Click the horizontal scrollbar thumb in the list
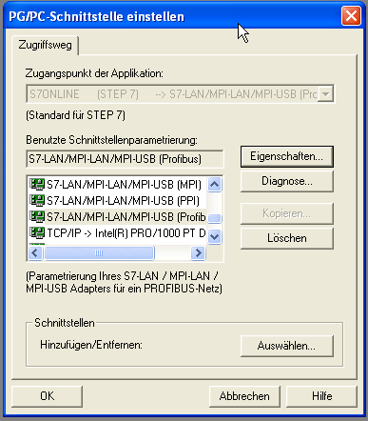 point(99,253)
